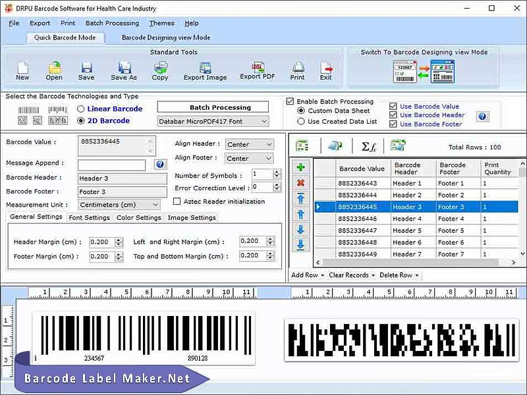Open the Batch Processing menu
The image size is (527, 395).
pyautogui.click(x=112, y=23)
